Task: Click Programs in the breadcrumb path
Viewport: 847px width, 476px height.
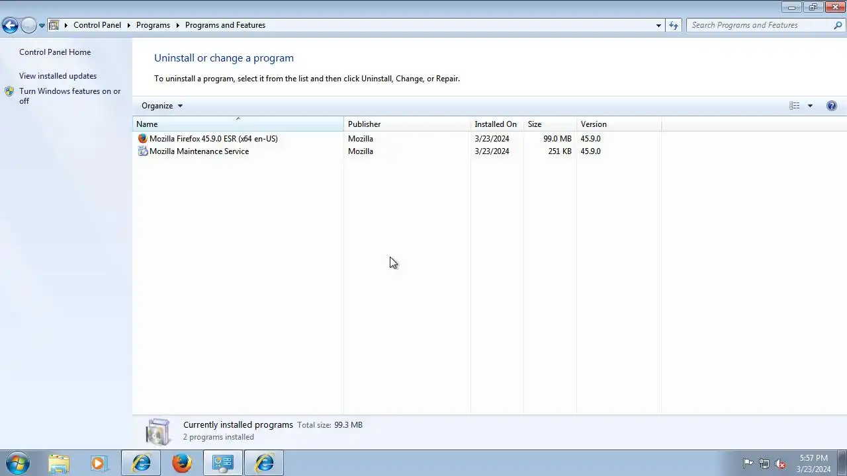Action: [x=153, y=25]
